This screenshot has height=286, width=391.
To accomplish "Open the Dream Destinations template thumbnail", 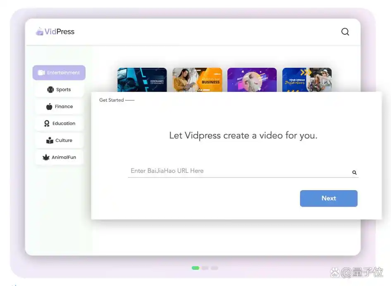I will [x=307, y=80].
